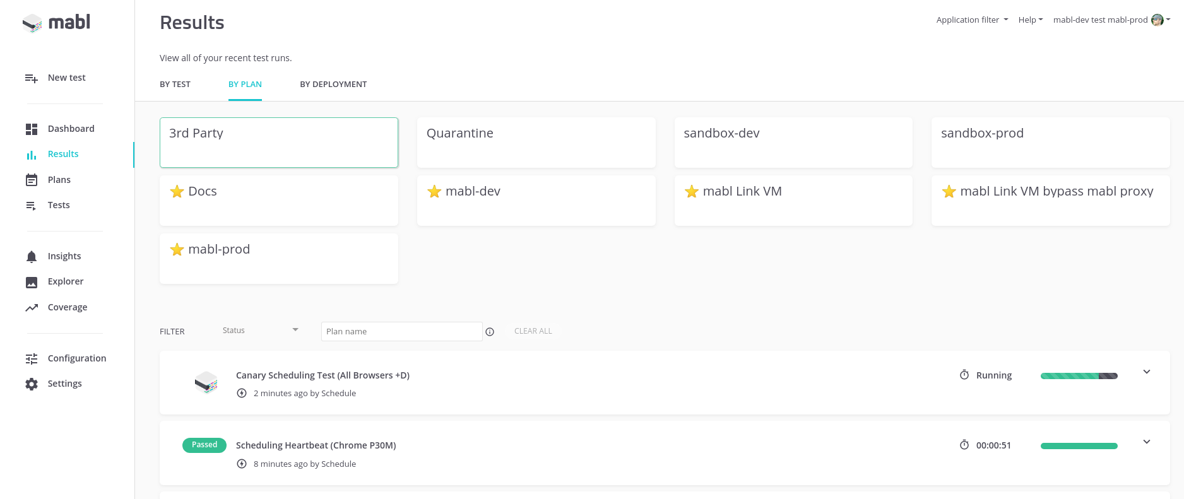Go to Plans in the sidebar
Screen dimensions: 1184x499
pyautogui.click(x=59, y=180)
